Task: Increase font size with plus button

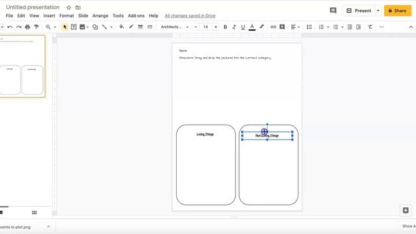Action: coord(216,27)
